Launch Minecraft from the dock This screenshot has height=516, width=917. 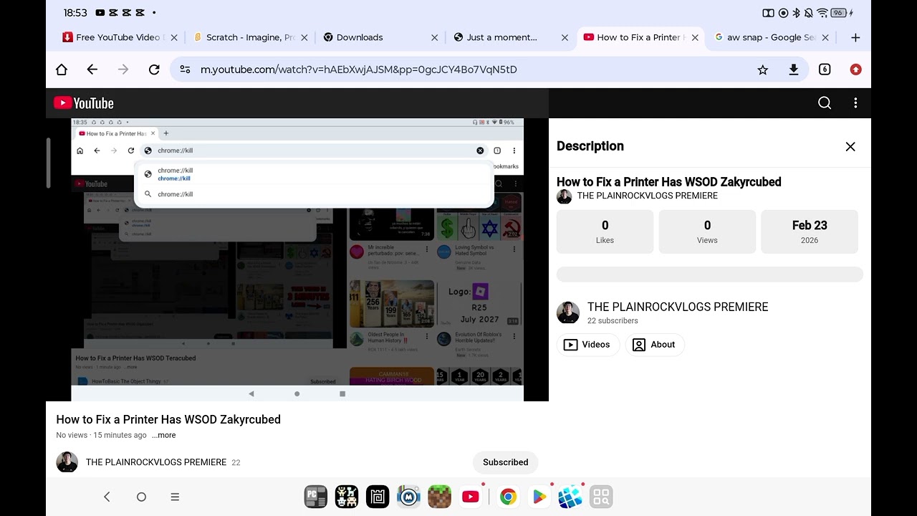(x=439, y=497)
